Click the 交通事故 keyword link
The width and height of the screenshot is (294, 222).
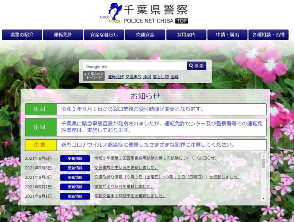tap(133, 77)
